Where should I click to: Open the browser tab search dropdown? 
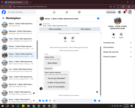click(2, 2)
